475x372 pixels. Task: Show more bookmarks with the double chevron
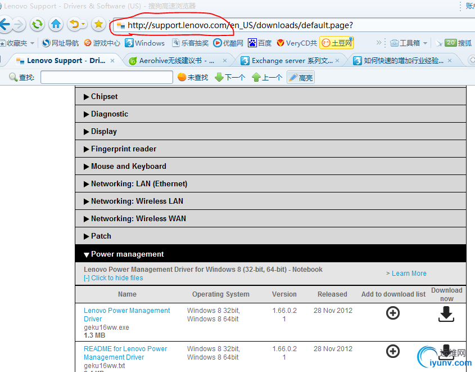[x=379, y=43]
